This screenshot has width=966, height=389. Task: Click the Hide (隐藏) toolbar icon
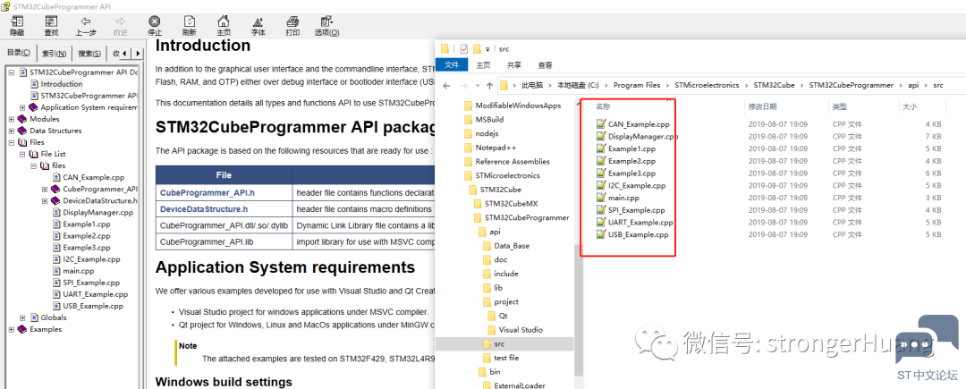(17, 26)
